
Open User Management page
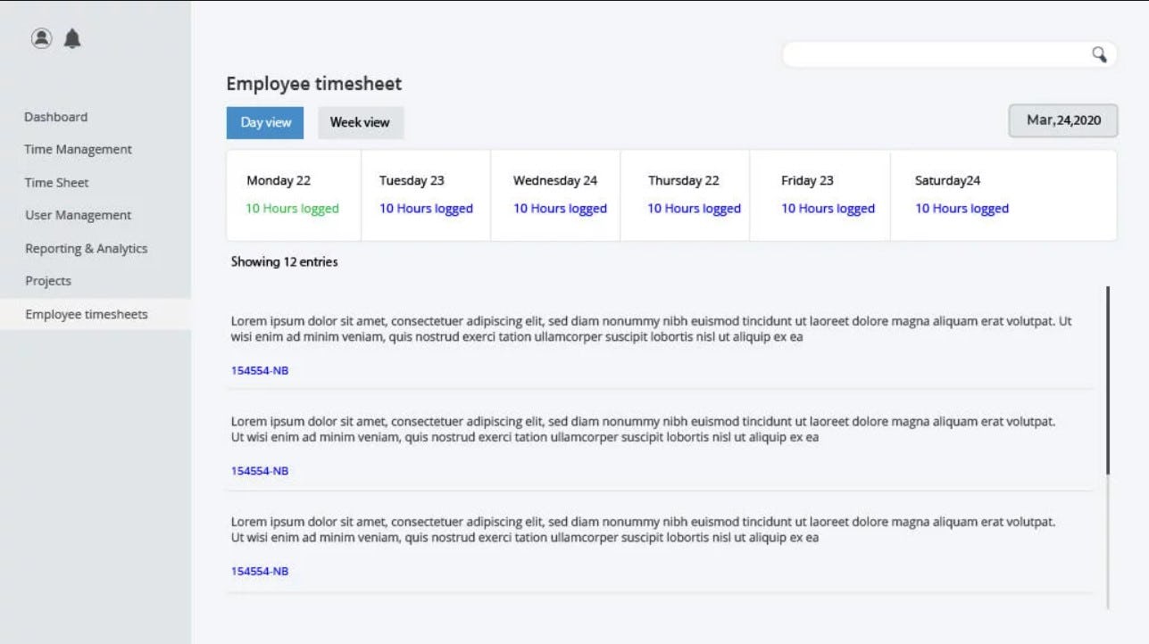pyautogui.click(x=78, y=216)
